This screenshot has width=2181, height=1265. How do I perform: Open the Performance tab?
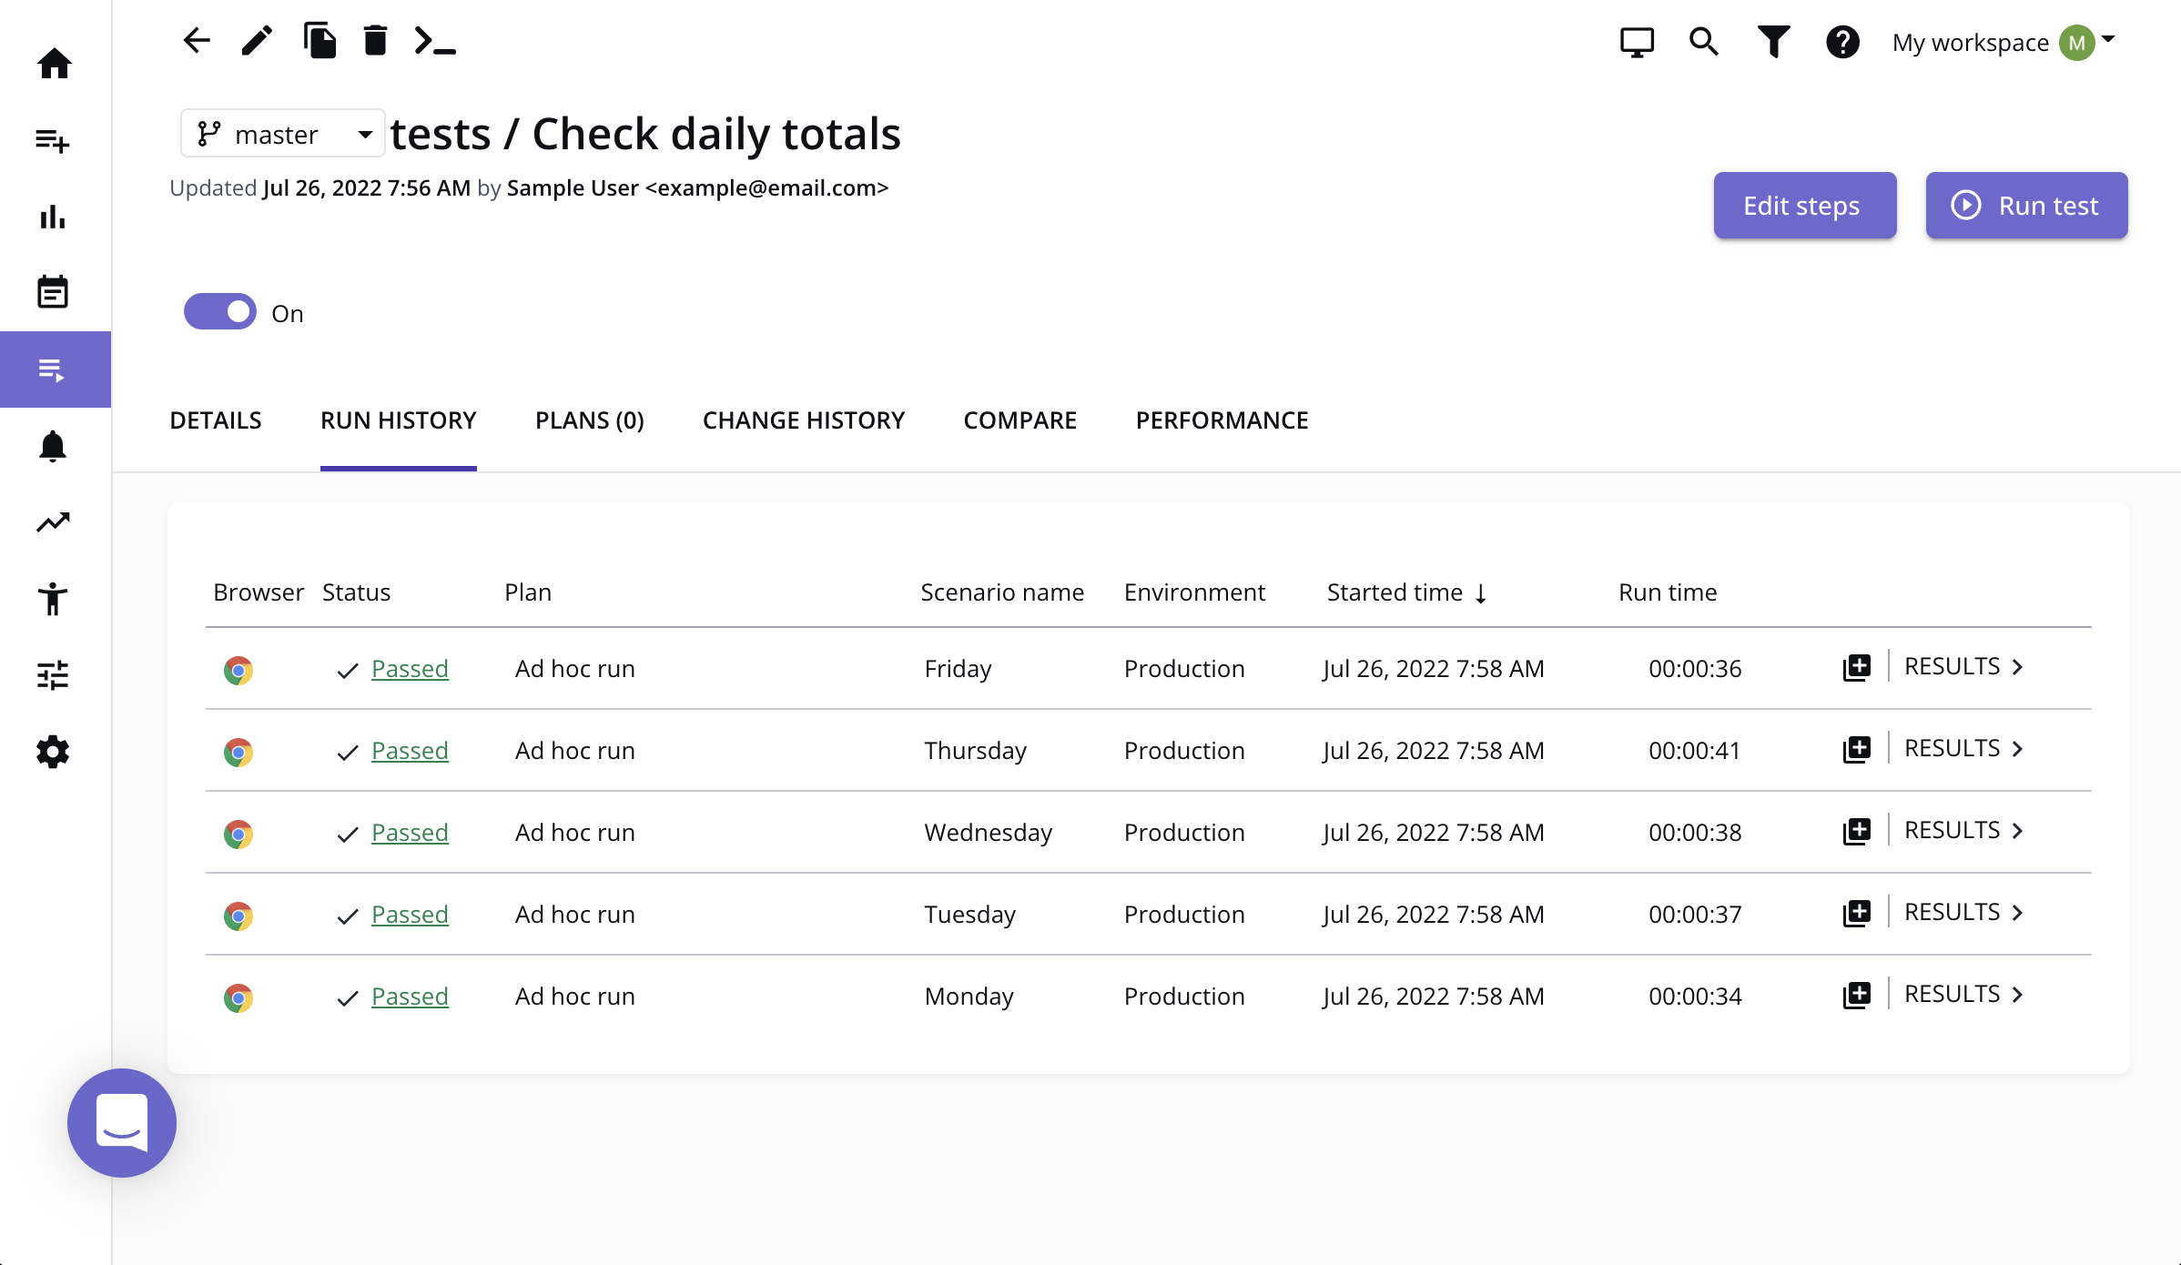pyautogui.click(x=1222, y=420)
